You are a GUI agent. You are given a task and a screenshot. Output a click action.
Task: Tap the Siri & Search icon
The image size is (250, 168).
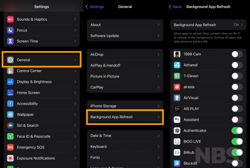tap(11, 125)
